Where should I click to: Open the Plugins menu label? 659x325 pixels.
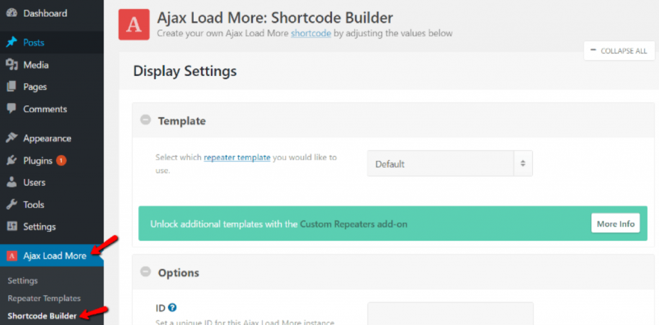click(x=38, y=161)
